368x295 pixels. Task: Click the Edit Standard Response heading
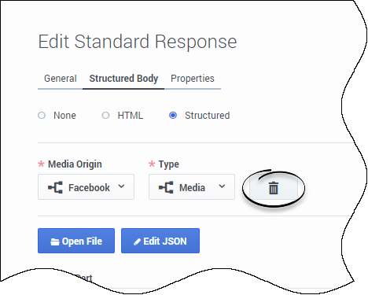138,42
